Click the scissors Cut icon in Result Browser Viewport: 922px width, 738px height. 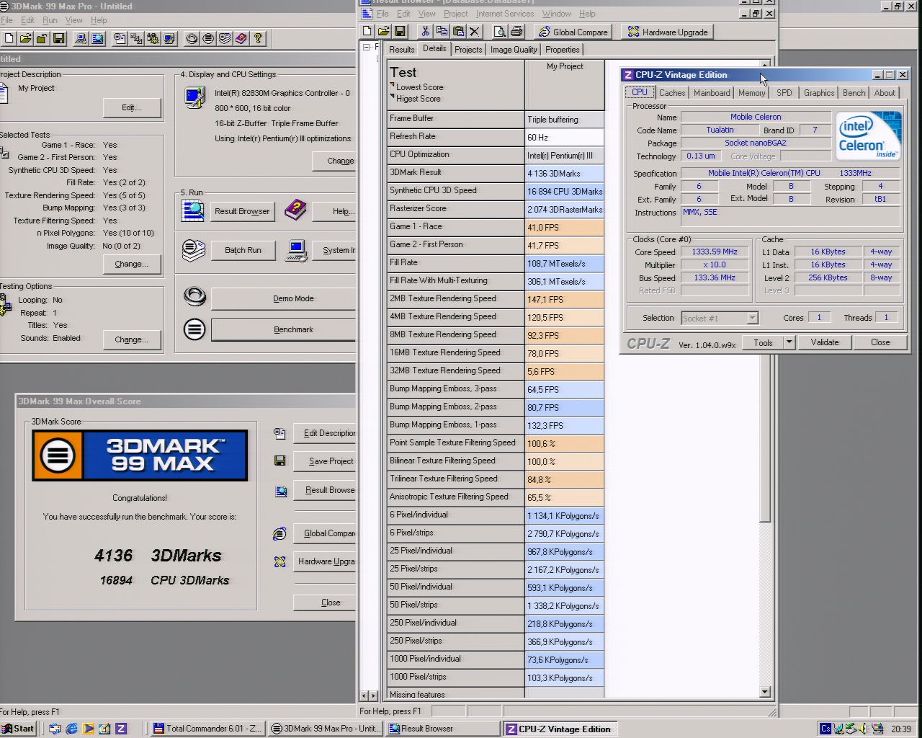[425, 32]
